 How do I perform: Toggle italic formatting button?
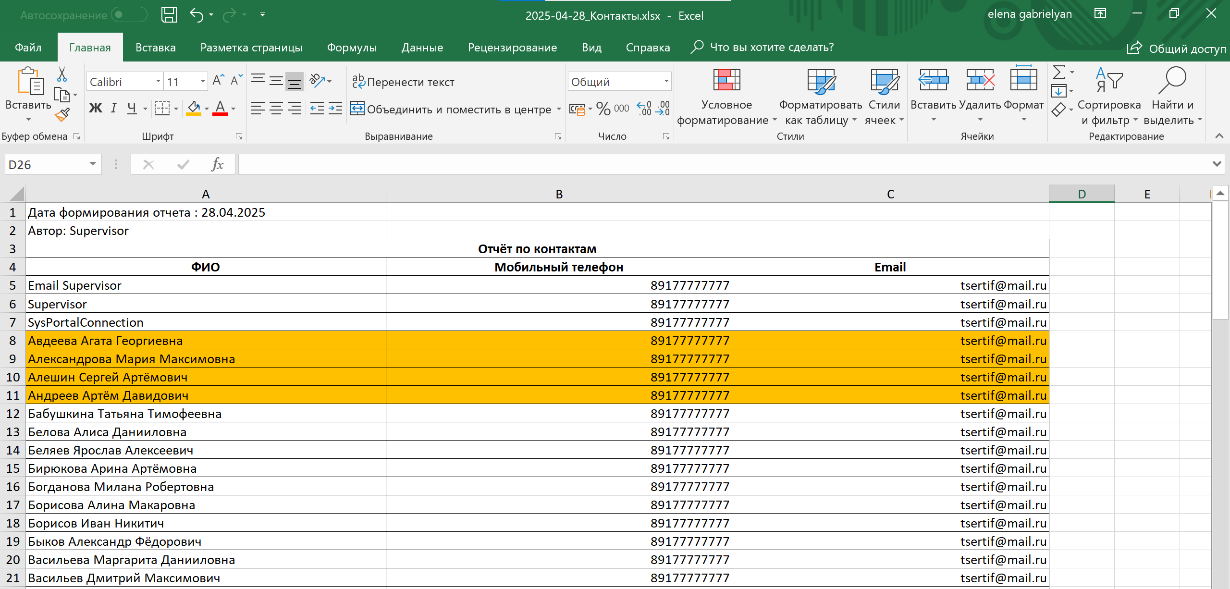coord(113,108)
